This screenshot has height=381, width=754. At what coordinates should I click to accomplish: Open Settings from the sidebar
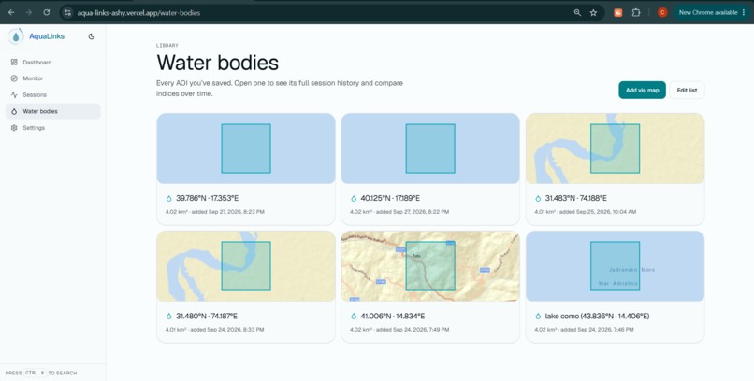pos(53,128)
